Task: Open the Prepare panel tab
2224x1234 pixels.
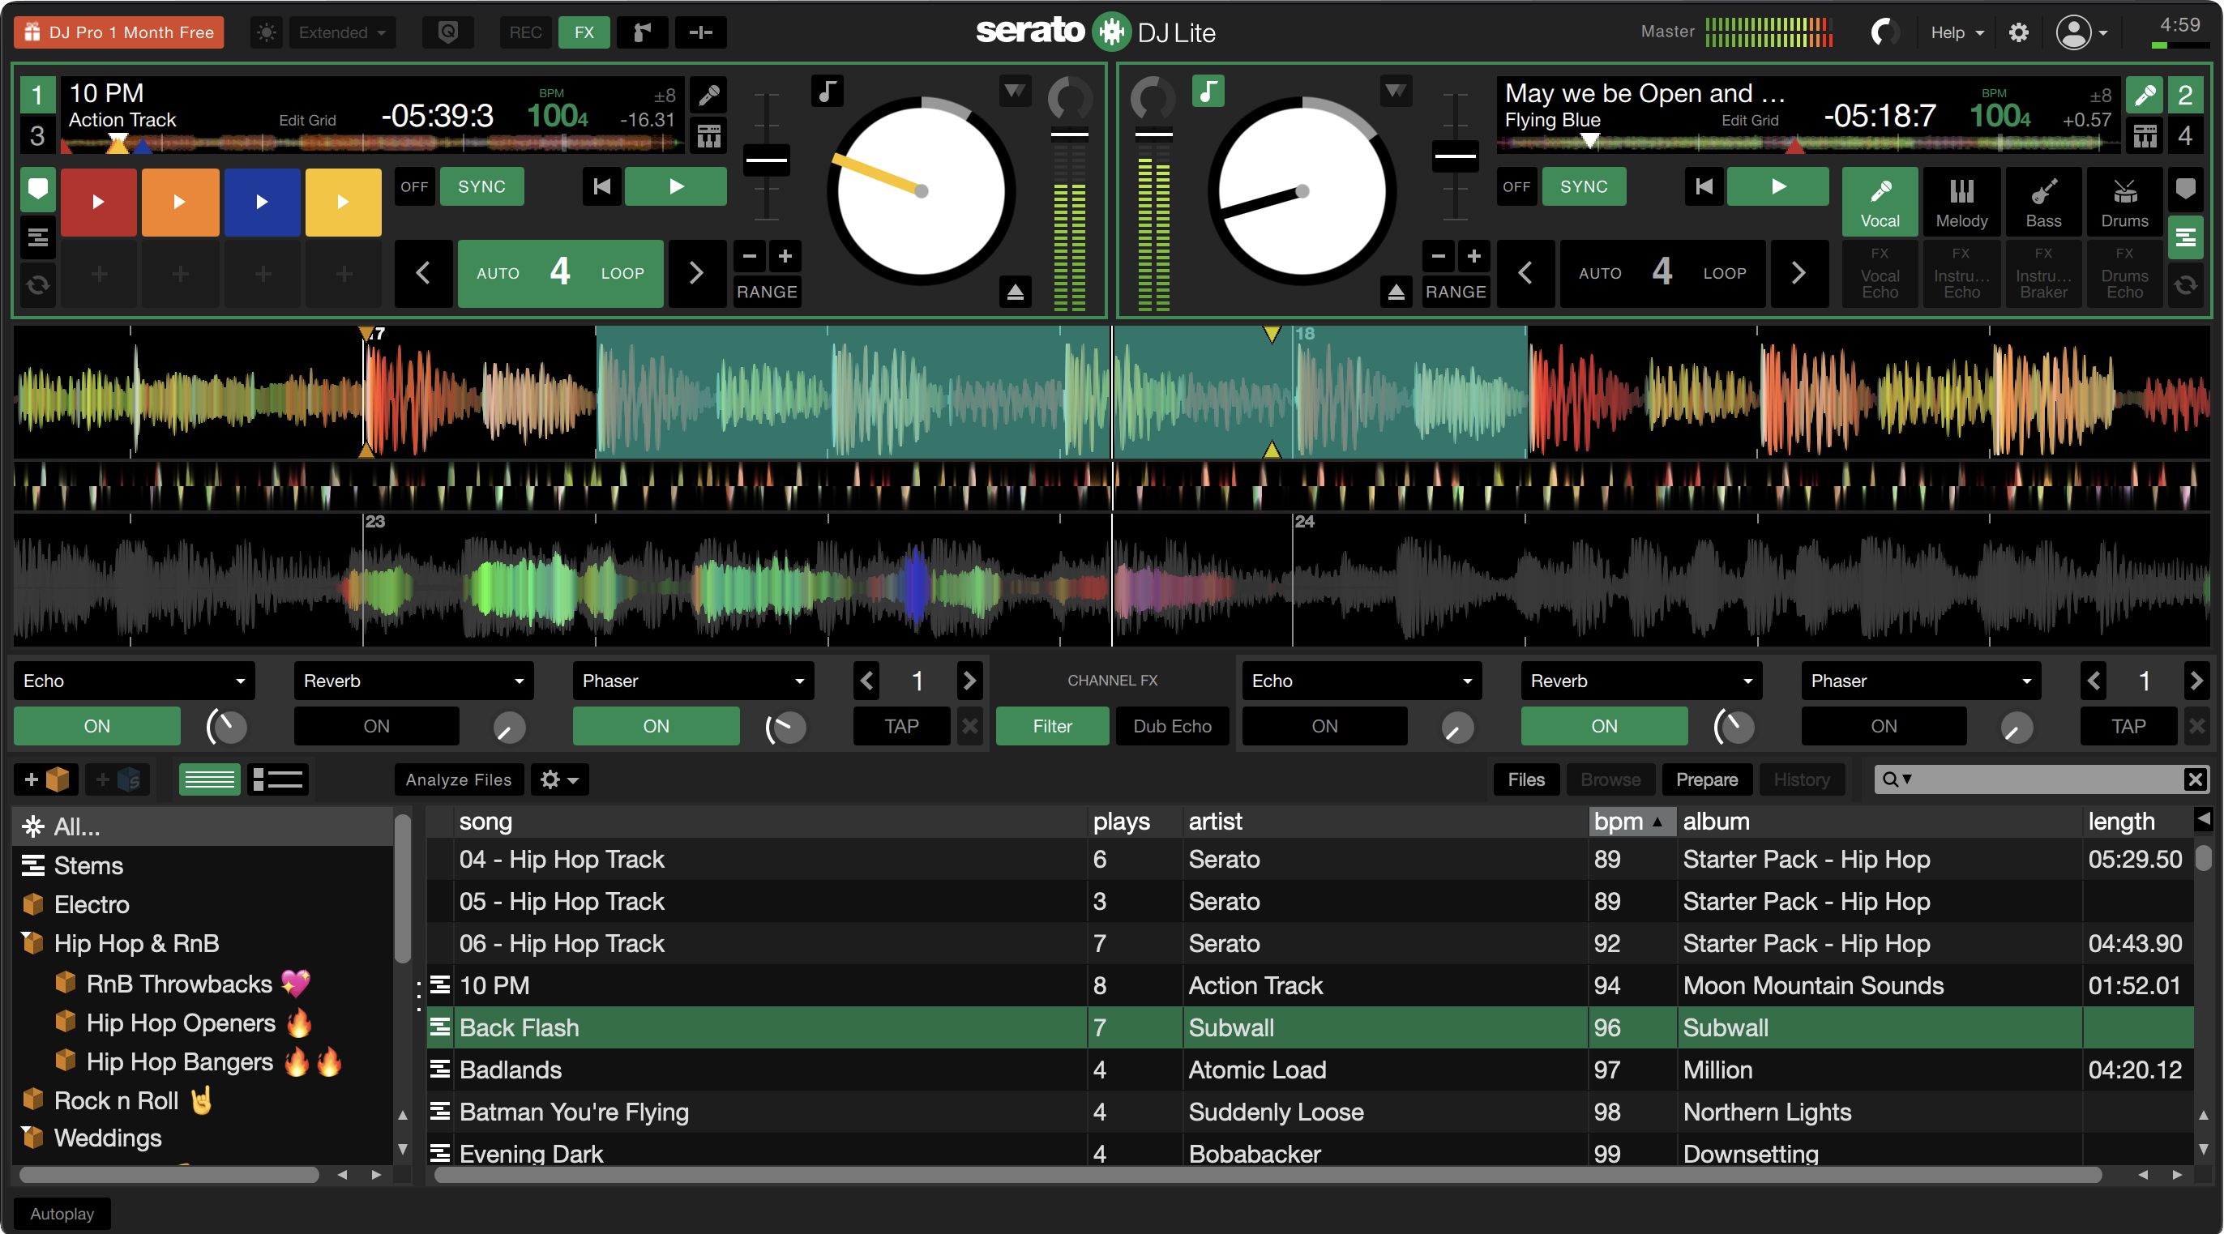Action: point(1707,780)
